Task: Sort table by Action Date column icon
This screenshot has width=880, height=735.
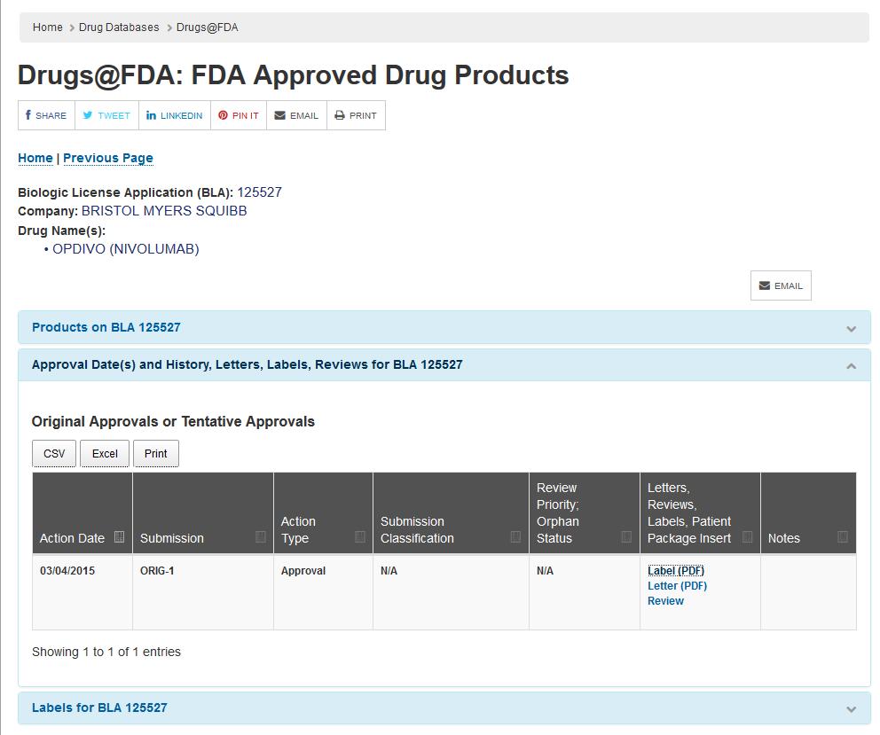Action: point(119,537)
